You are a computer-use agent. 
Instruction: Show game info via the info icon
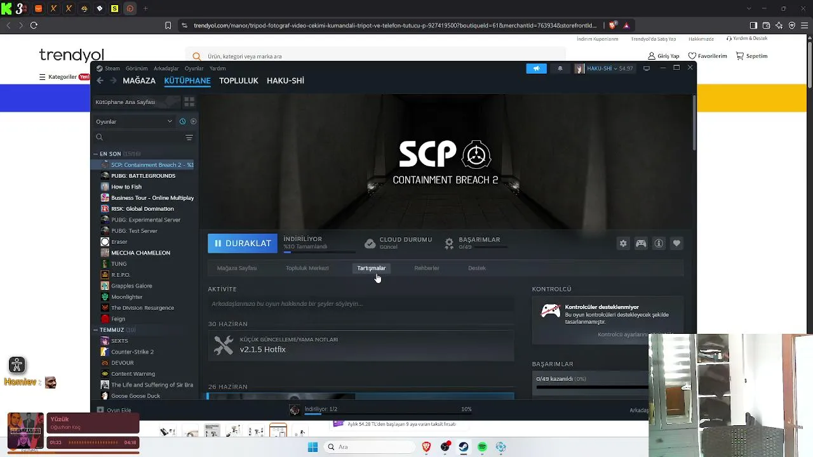click(x=659, y=243)
